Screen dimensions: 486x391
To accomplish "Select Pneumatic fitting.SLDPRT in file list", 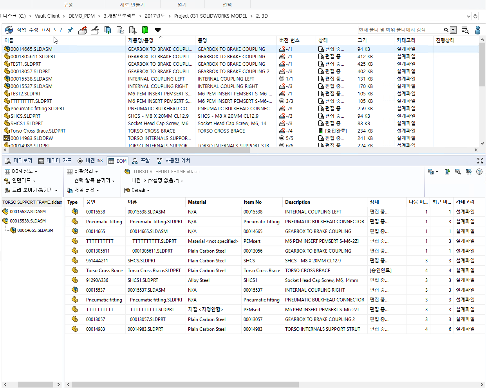I will [38, 109].
